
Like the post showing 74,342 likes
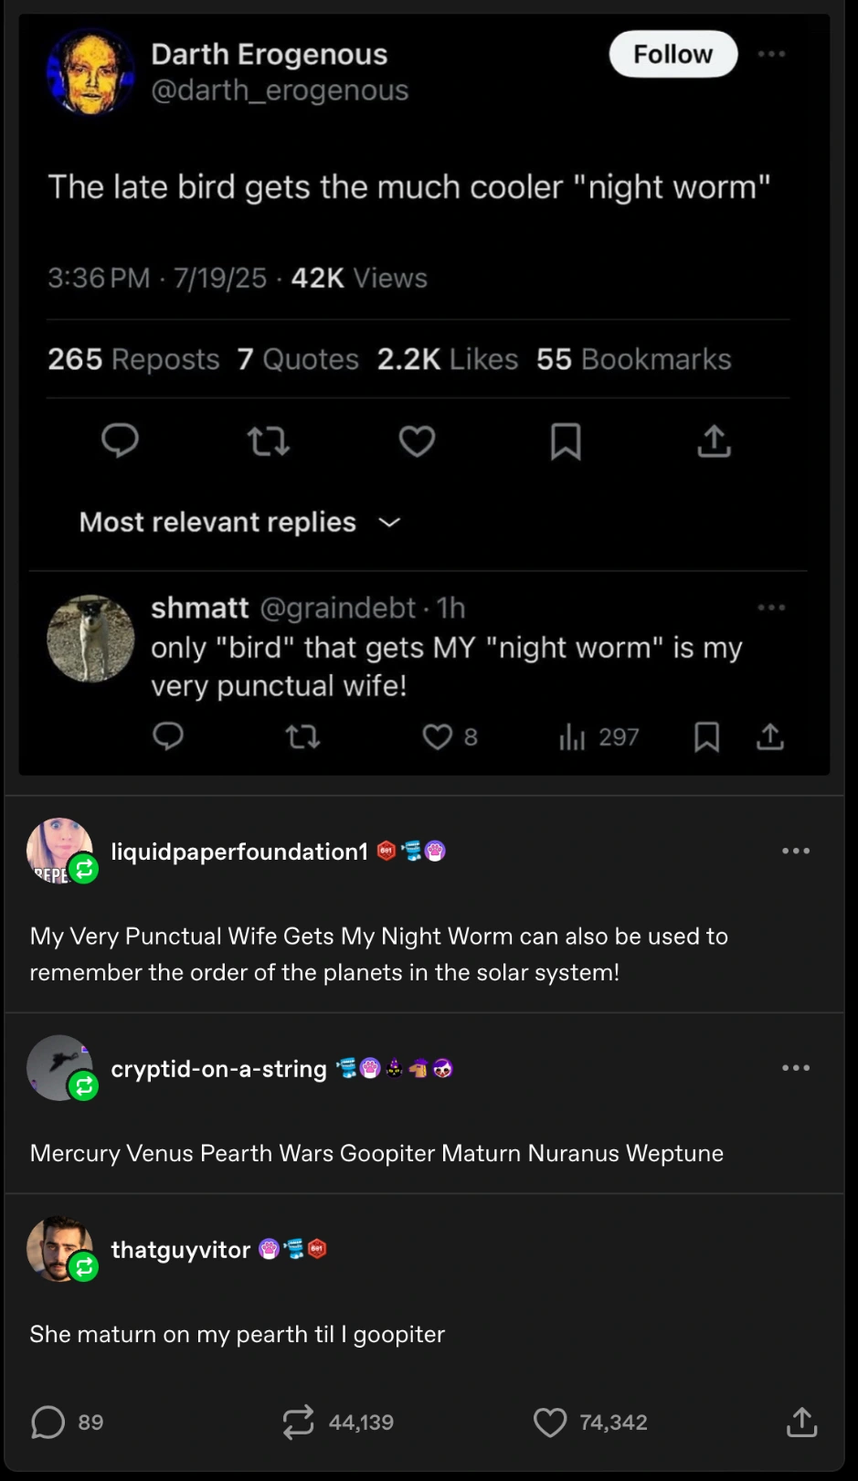click(x=549, y=1422)
